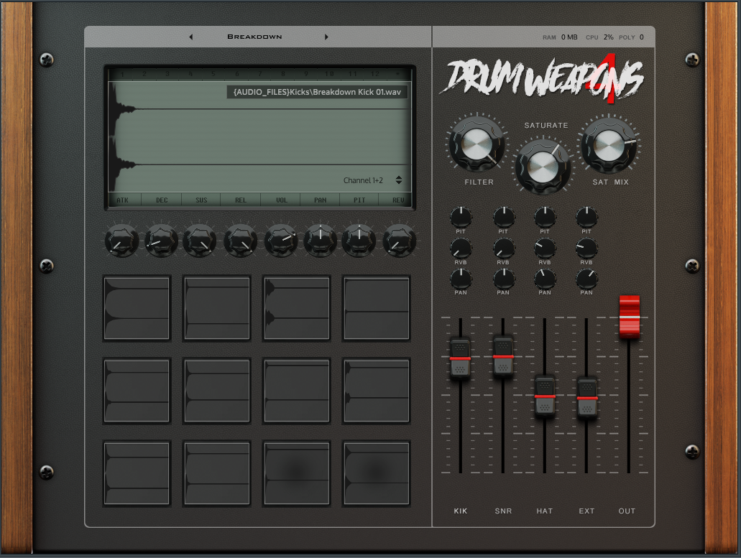Trigger the last drum pad in bottom row
This screenshot has height=558, width=741.
pos(377,473)
